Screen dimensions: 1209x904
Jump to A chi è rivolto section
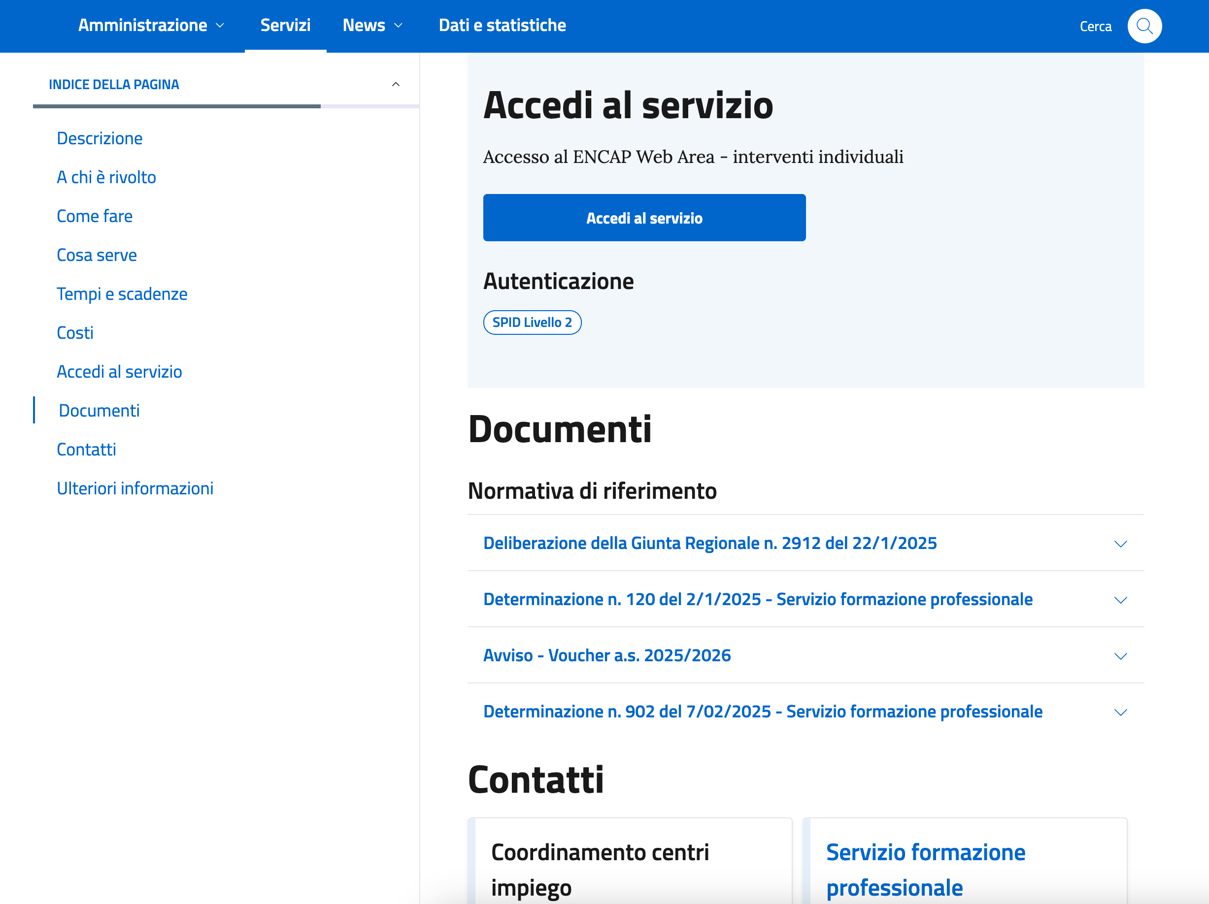106,177
